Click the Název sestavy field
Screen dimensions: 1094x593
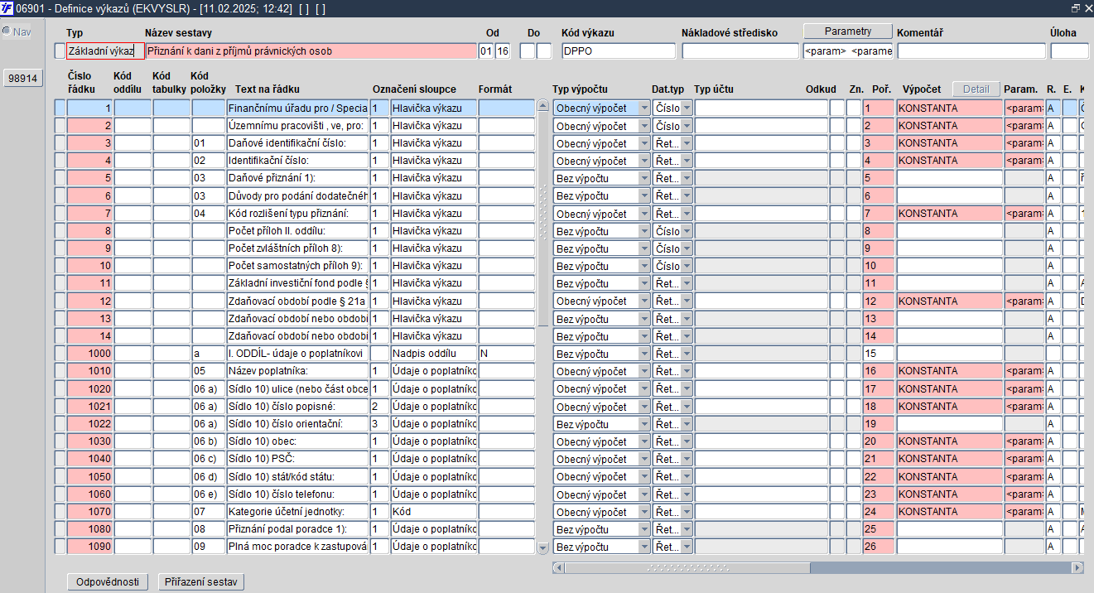click(x=311, y=51)
